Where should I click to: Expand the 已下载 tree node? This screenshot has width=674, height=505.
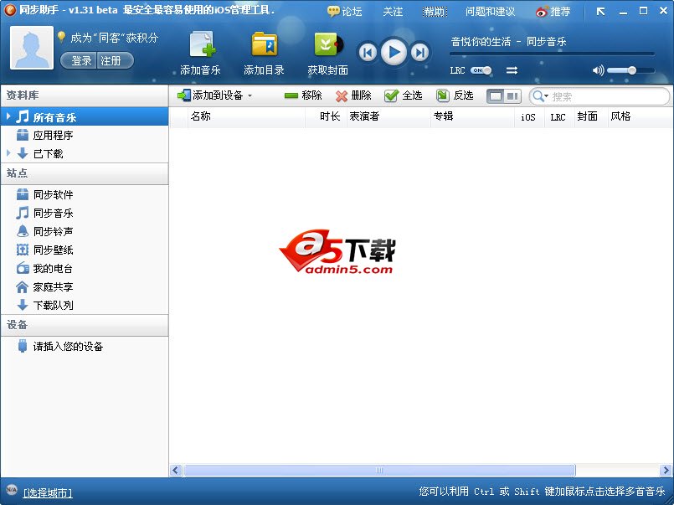pyautogui.click(x=8, y=153)
